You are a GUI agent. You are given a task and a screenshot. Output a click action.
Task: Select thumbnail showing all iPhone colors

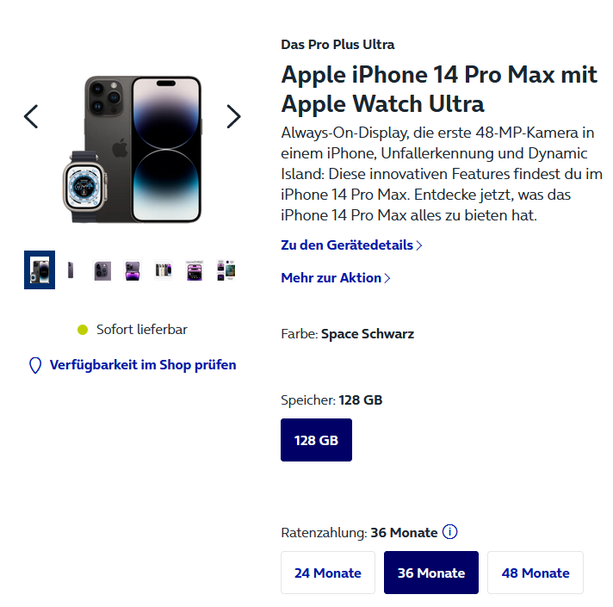[x=164, y=270]
